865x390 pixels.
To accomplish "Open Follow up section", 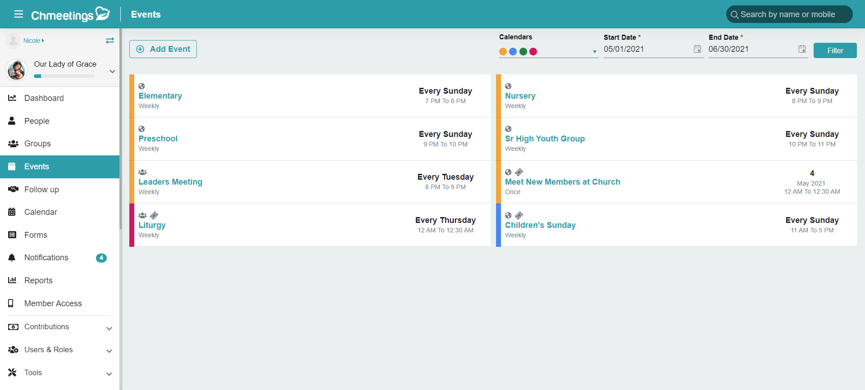I will coord(59,189).
